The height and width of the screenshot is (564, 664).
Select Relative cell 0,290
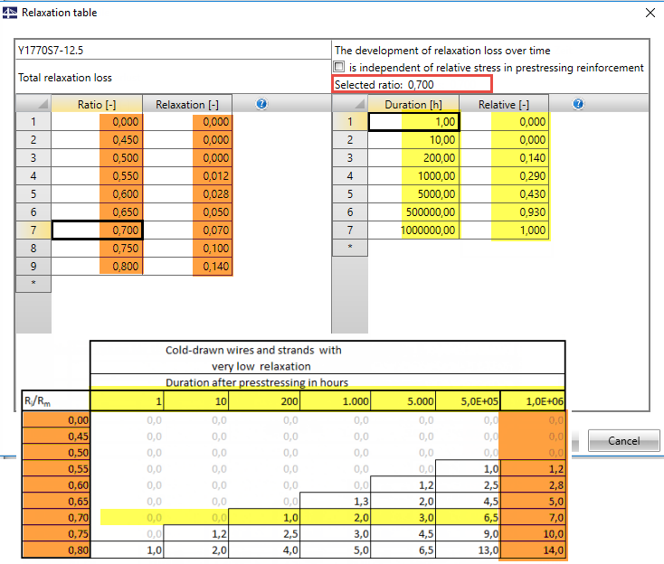click(505, 176)
